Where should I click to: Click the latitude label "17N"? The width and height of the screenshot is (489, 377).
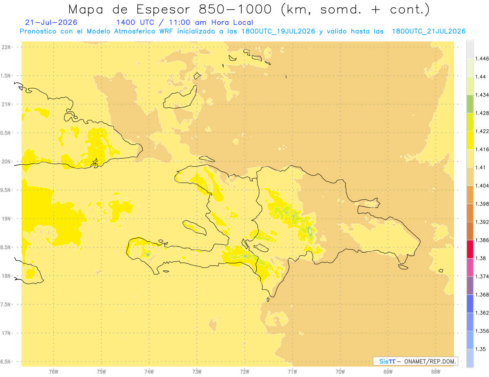coord(6,333)
